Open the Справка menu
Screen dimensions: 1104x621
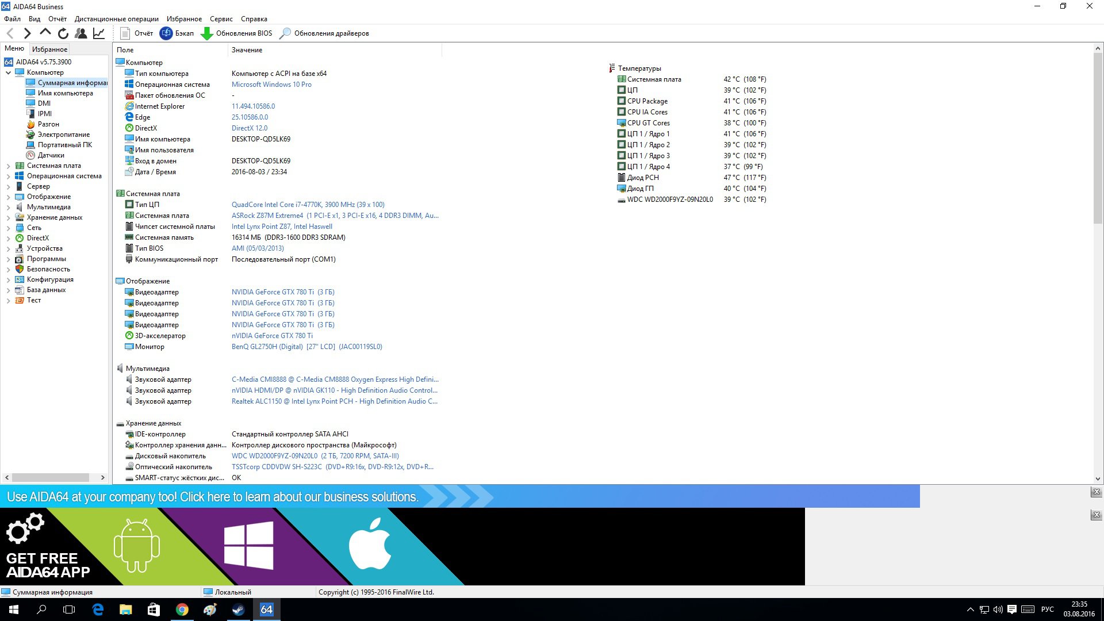click(x=254, y=18)
